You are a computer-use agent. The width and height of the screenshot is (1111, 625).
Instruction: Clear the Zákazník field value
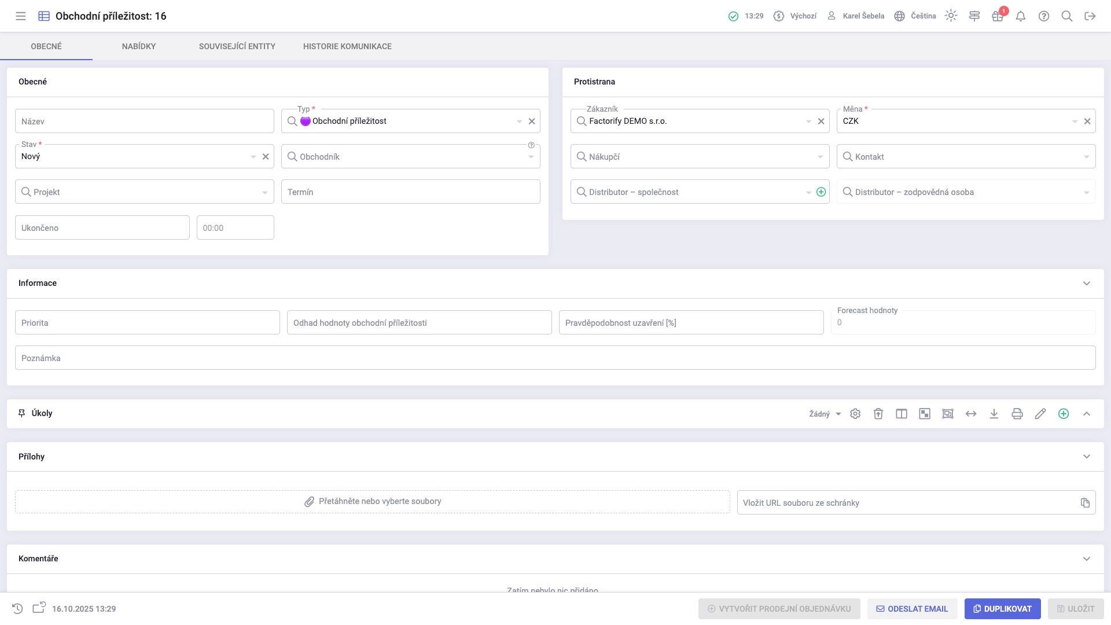821,122
